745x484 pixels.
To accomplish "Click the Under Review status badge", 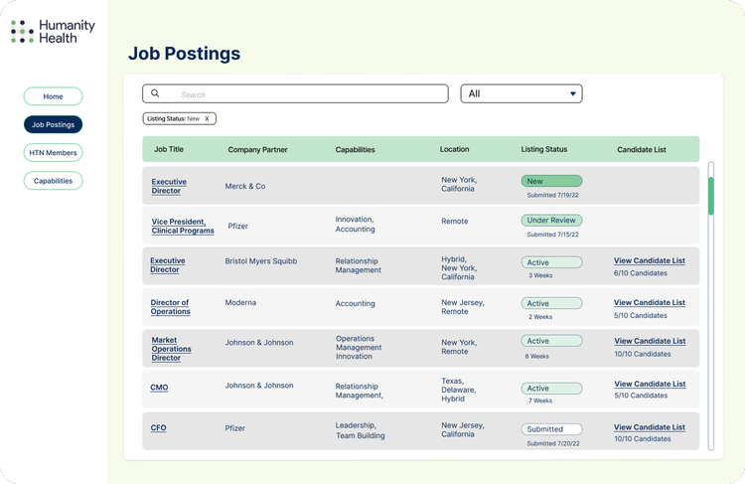I will coord(551,220).
